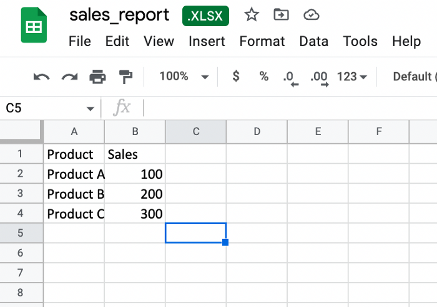
Task: Open the Data menu
Action: point(313,42)
